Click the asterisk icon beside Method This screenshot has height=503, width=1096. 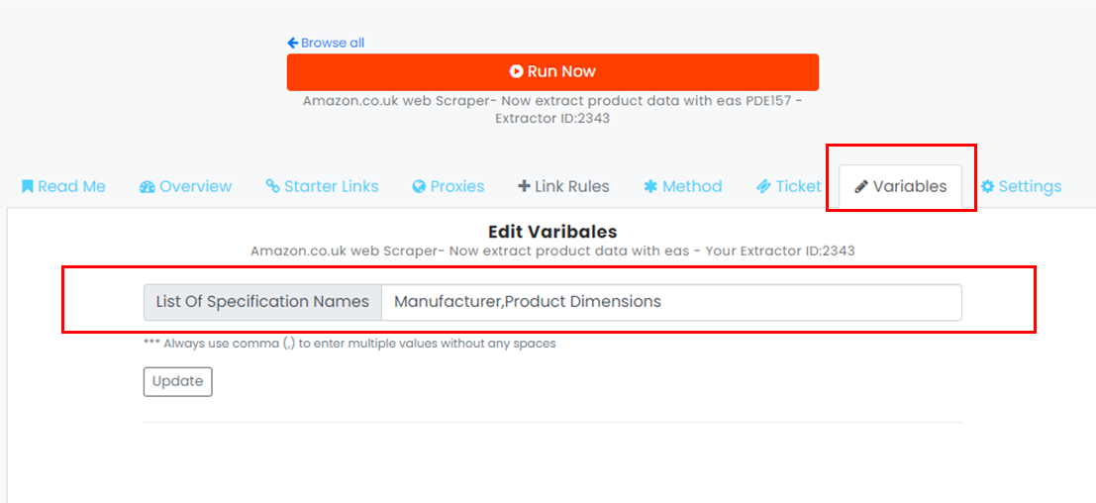point(650,186)
